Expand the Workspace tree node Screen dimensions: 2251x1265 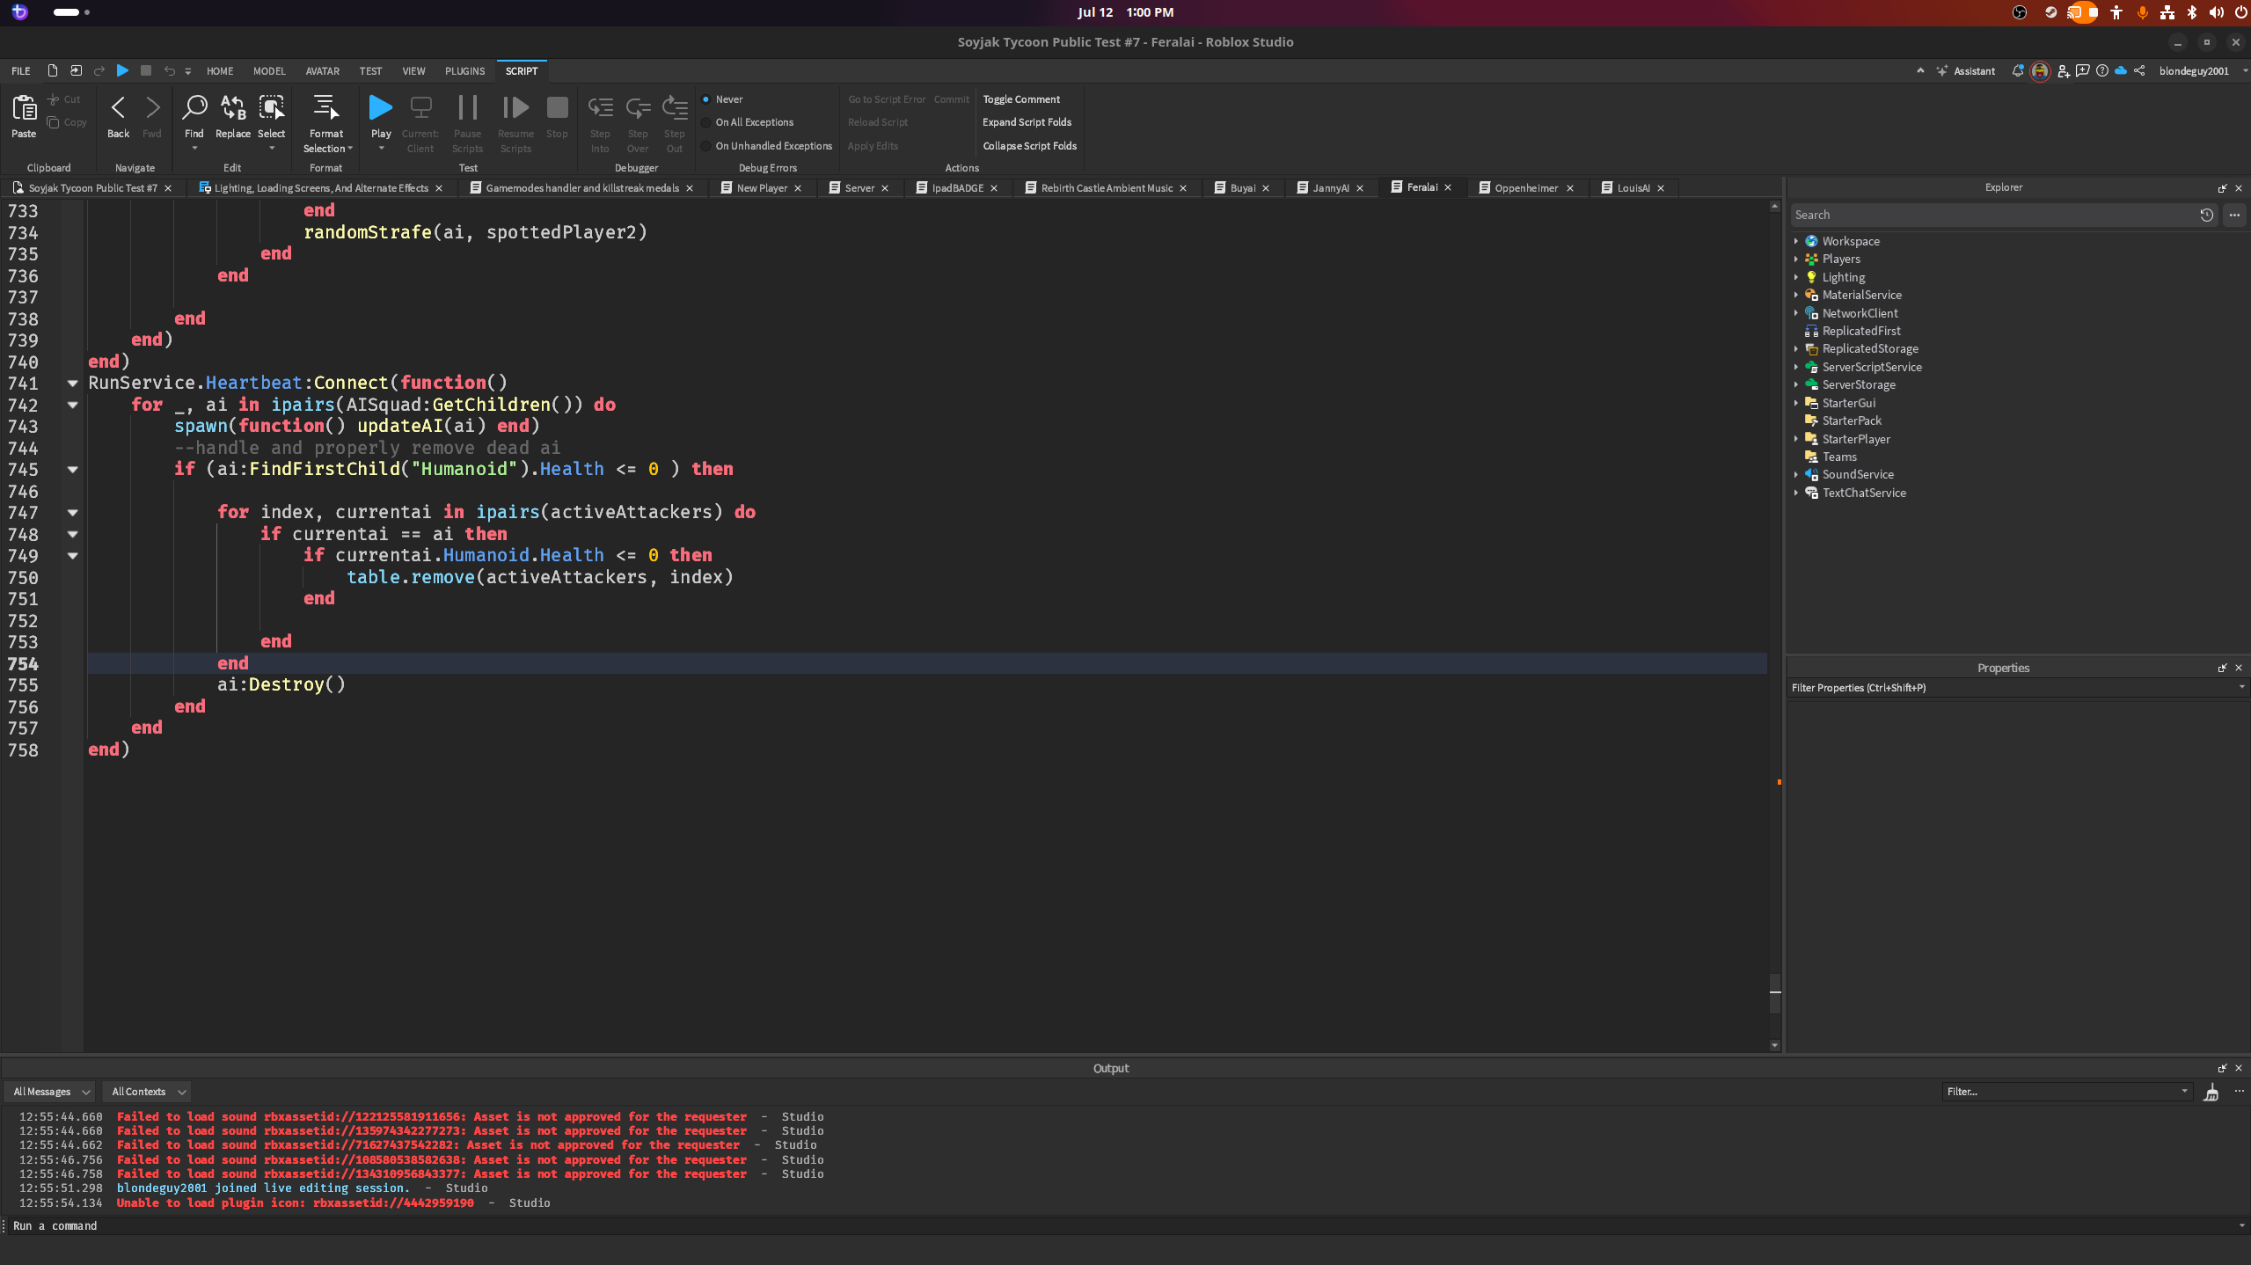coord(1795,241)
